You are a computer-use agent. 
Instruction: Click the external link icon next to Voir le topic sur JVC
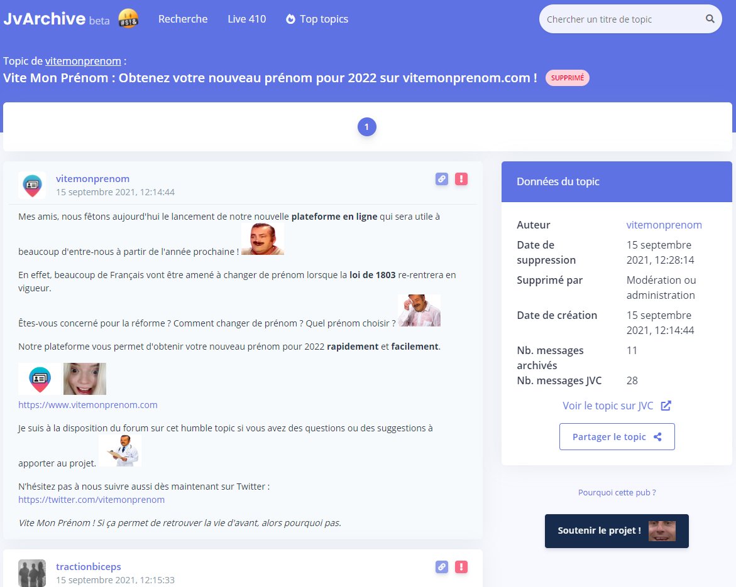click(x=666, y=406)
